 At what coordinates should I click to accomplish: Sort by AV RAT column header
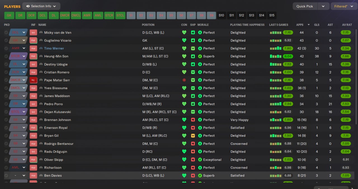(347, 25)
